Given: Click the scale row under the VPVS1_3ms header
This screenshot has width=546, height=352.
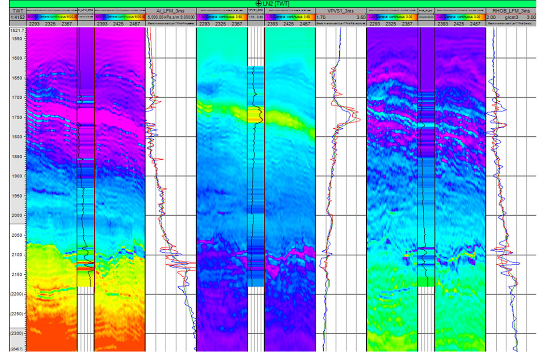Looking at the screenshot, I should (x=340, y=16).
